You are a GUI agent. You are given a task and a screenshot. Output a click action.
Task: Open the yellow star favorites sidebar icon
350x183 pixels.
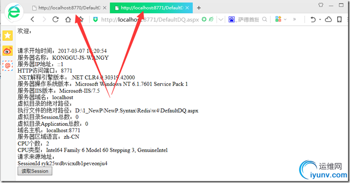(7, 36)
